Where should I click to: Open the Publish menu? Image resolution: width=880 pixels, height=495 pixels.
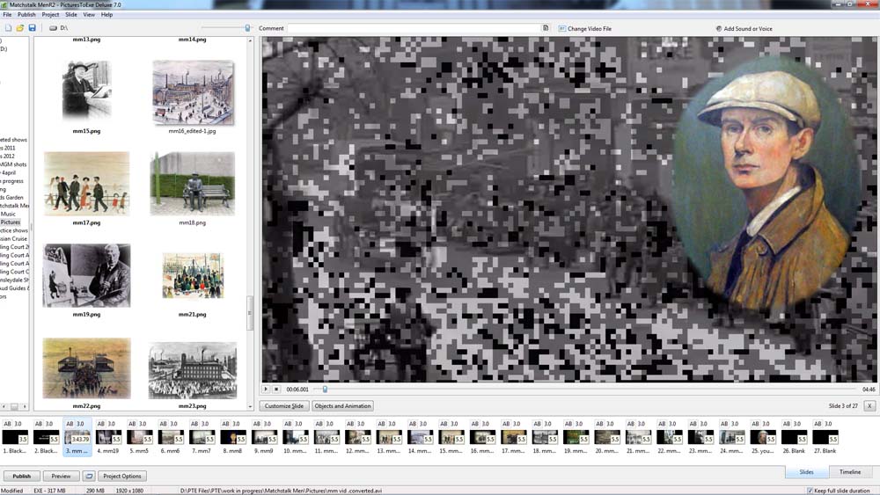click(26, 15)
